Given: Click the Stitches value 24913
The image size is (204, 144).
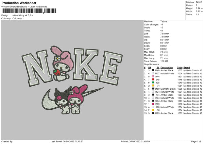Looking at the screenshot, I should pos(199,2).
